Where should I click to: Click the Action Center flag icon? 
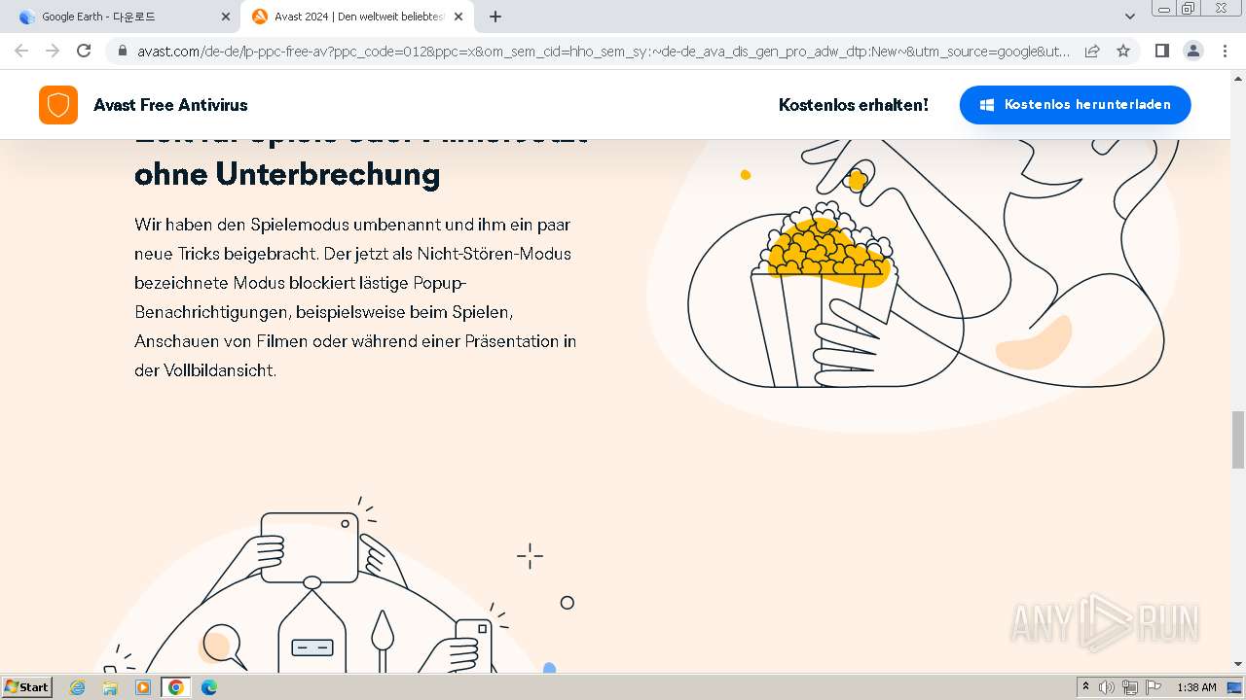pos(1154,687)
